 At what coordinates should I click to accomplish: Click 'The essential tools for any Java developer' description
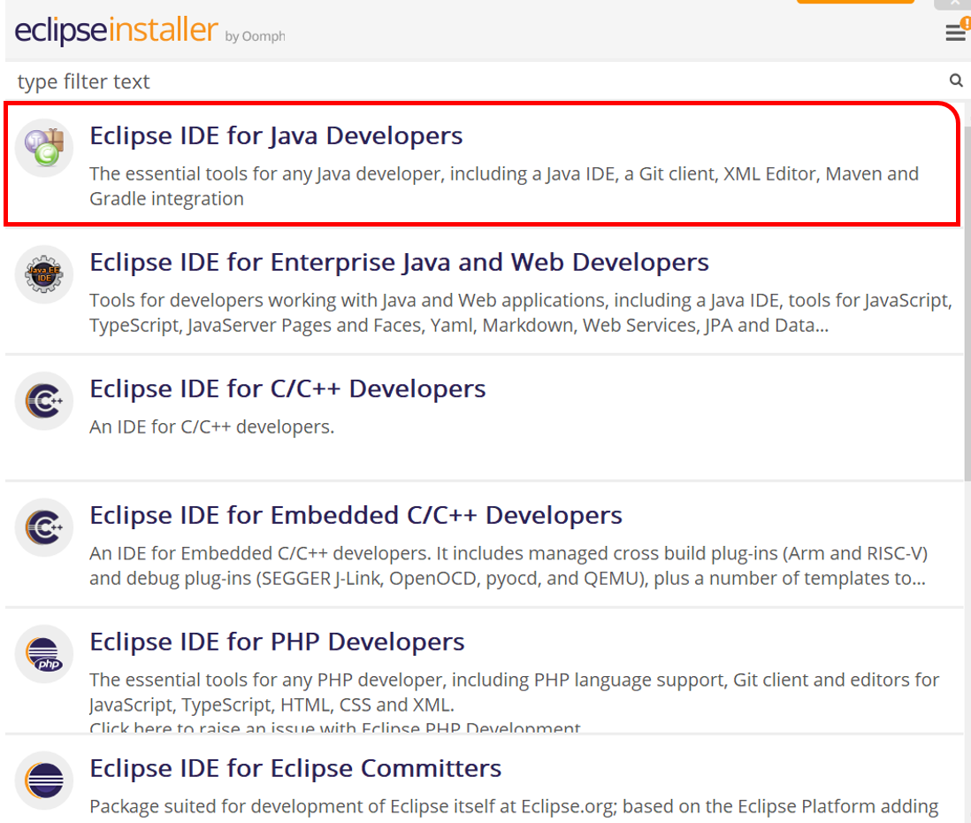point(504,186)
